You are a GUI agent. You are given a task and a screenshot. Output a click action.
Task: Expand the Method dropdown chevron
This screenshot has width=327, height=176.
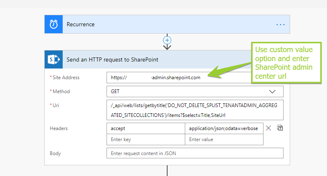(272, 91)
